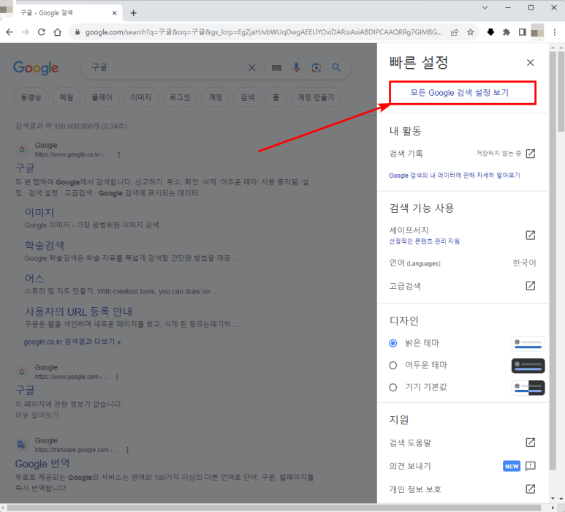Share this page via address bar icon

455,32
